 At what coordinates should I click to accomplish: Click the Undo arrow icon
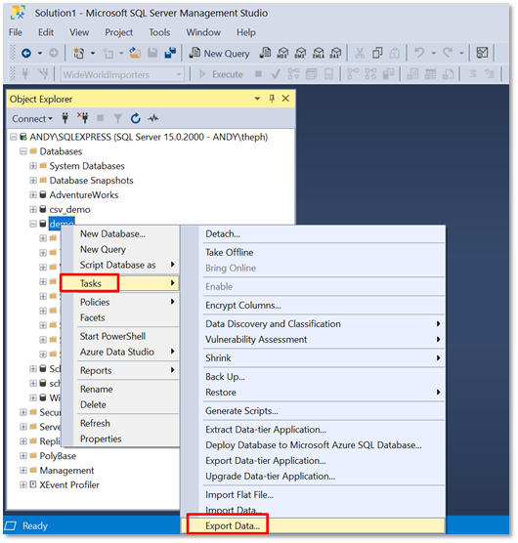(x=419, y=53)
